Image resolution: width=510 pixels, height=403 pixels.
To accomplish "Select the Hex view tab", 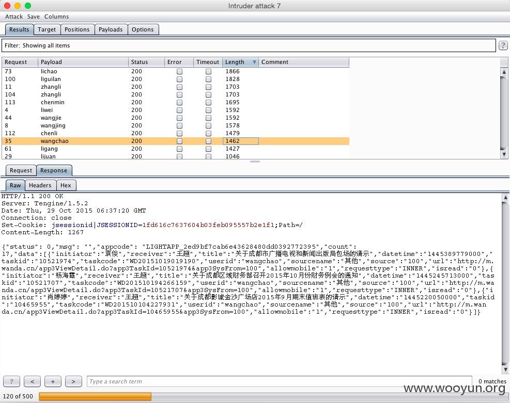I will pyautogui.click(x=66, y=185).
